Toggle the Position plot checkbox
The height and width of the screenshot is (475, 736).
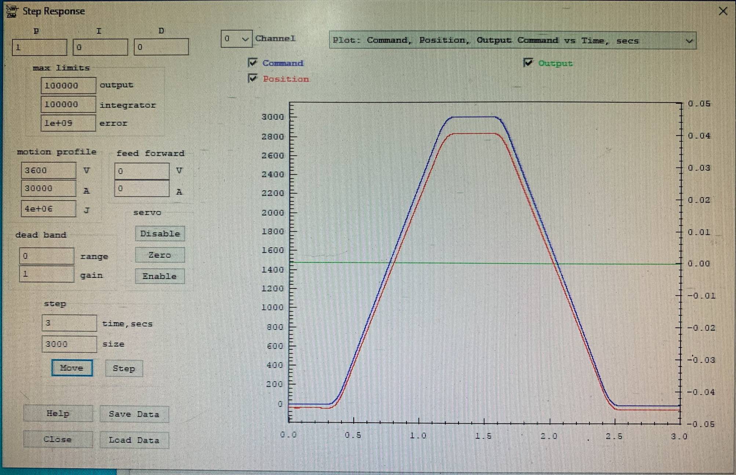coord(253,78)
